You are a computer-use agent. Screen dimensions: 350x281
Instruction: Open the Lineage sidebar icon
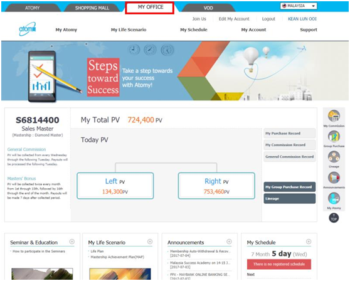pos(334,157)
